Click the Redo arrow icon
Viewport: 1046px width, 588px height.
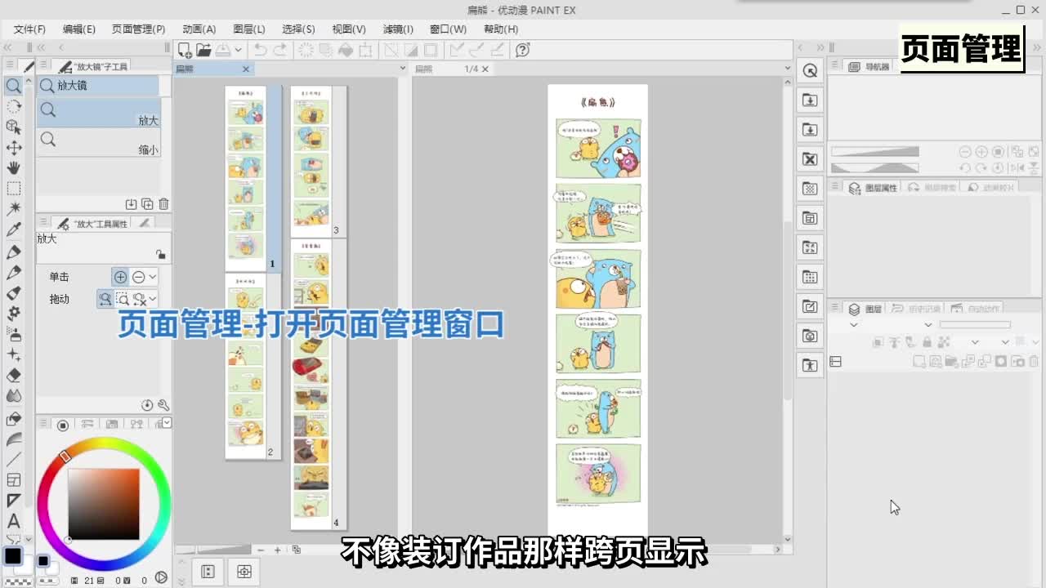click(x=279, y=50)
